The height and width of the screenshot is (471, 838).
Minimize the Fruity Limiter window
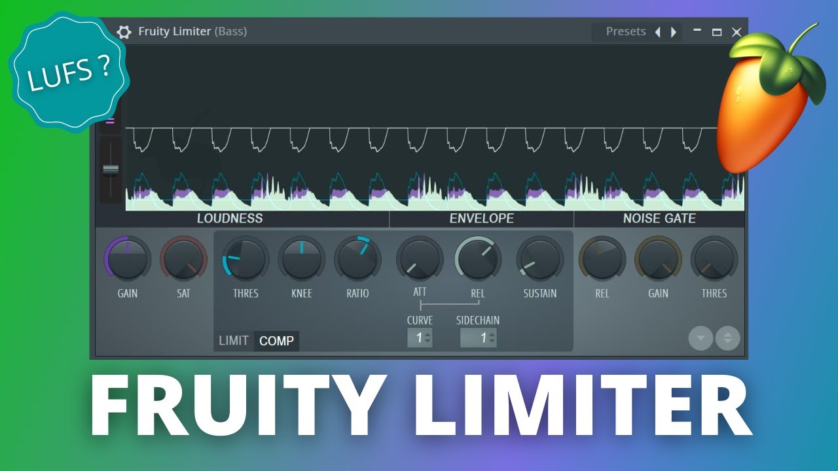tap(697, 31)
